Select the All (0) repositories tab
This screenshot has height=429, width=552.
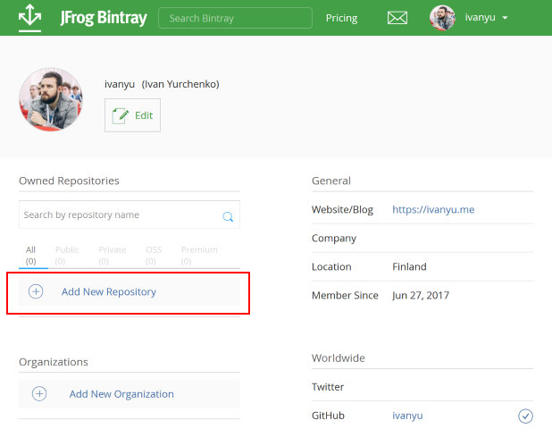(31, 256)
